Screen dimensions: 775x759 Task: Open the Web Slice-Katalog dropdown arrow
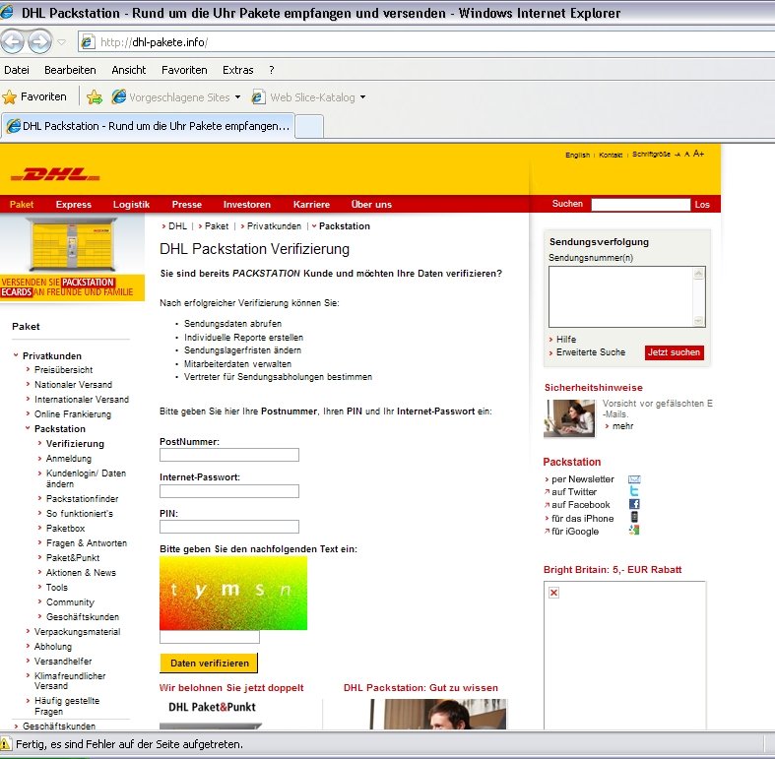(x=362, y=97)
